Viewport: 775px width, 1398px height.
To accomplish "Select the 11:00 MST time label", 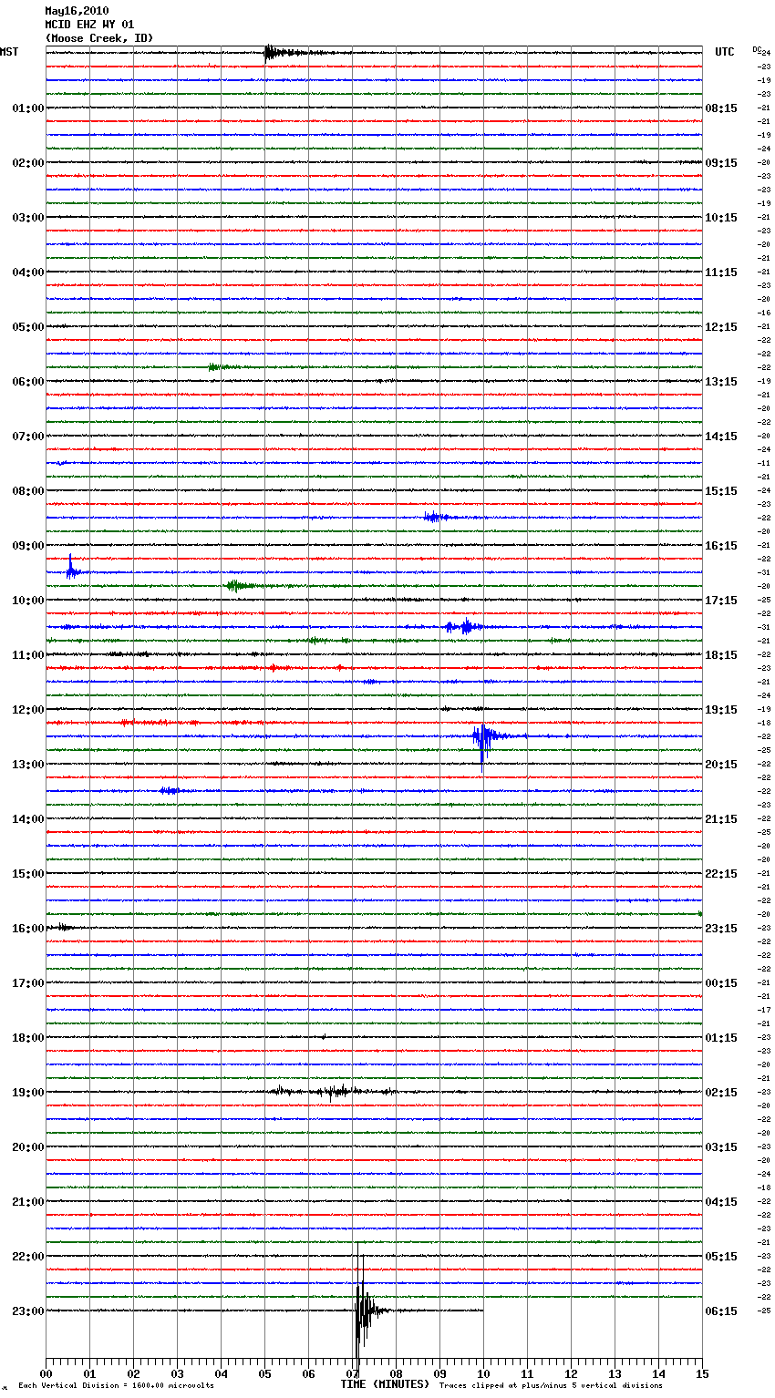I will (x=27, y=655).
